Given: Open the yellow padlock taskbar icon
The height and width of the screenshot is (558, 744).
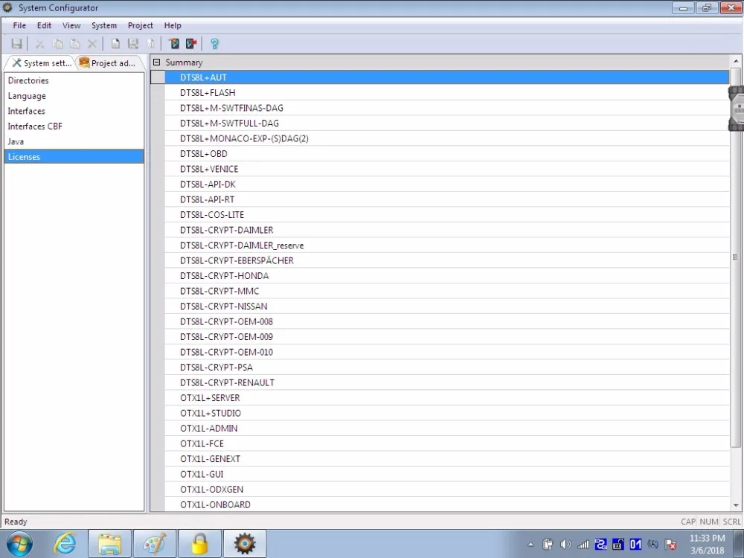Looking at the screenshot, I should (x=199, y=544).
